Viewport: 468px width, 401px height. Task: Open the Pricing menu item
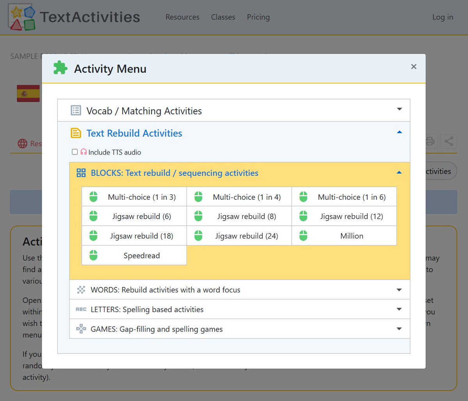[258, 17]
